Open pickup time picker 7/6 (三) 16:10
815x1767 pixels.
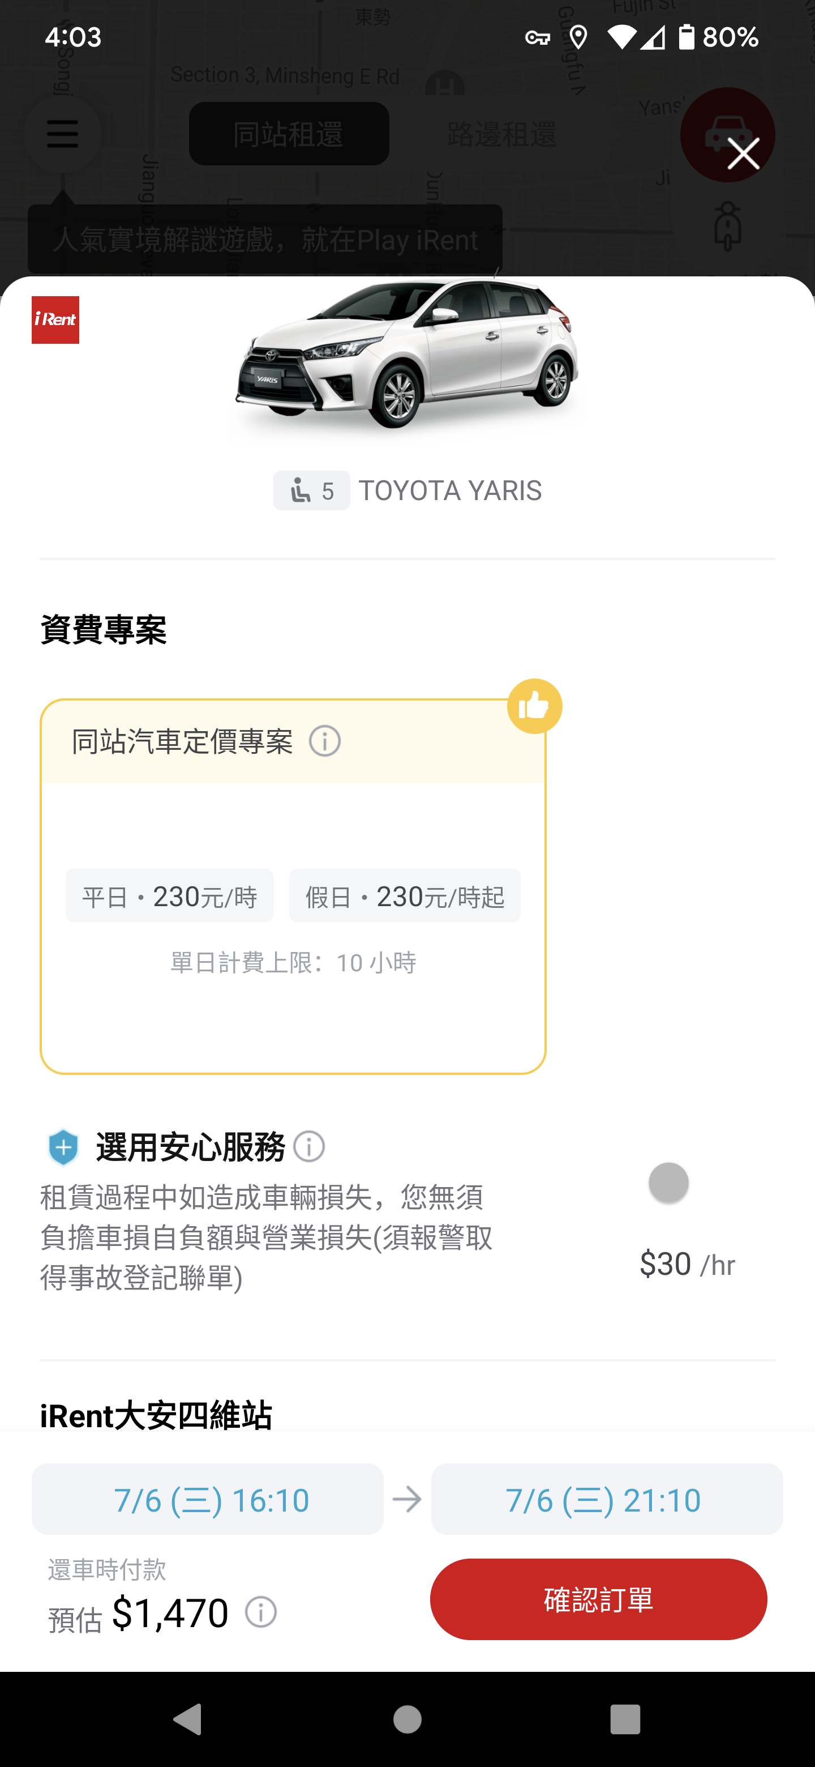tap(208, 1500)
